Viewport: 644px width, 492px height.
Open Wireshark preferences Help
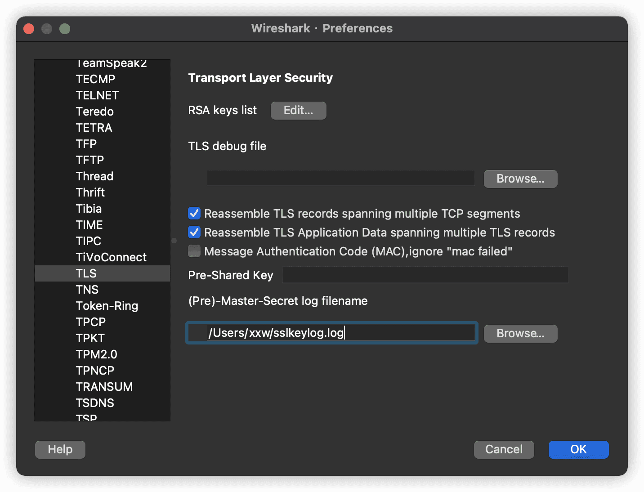(60, 449)
